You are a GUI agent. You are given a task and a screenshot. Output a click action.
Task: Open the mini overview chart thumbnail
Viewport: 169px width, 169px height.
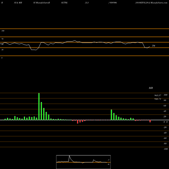click(x=83, y=162)
